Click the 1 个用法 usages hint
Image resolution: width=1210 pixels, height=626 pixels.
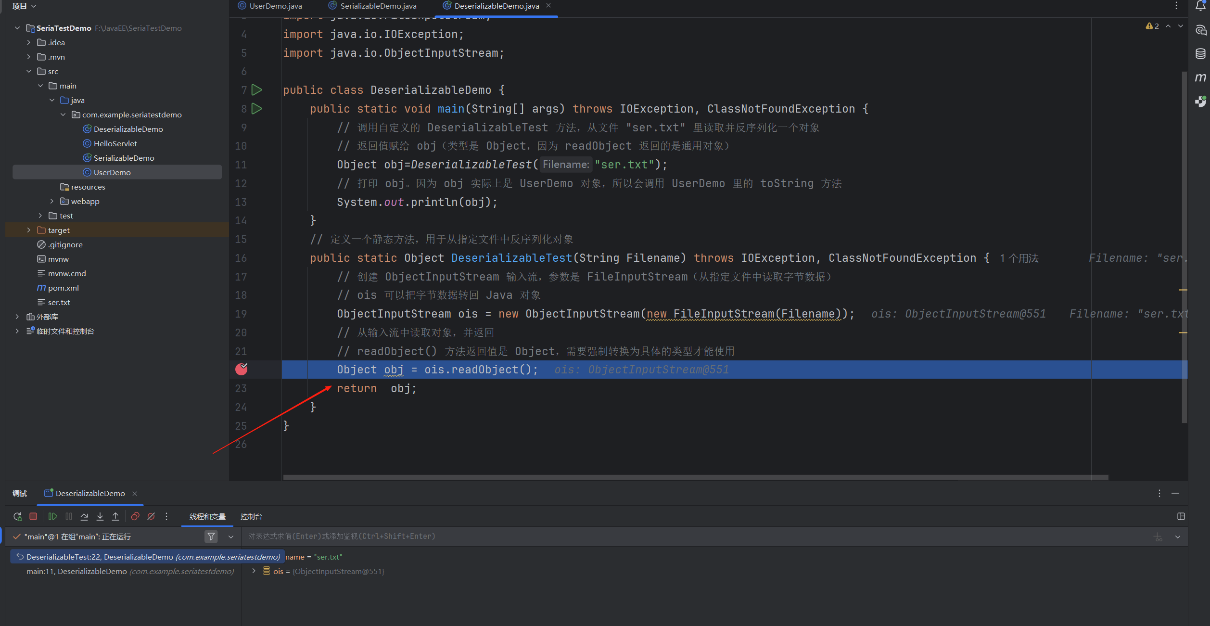coord(1019,258)
